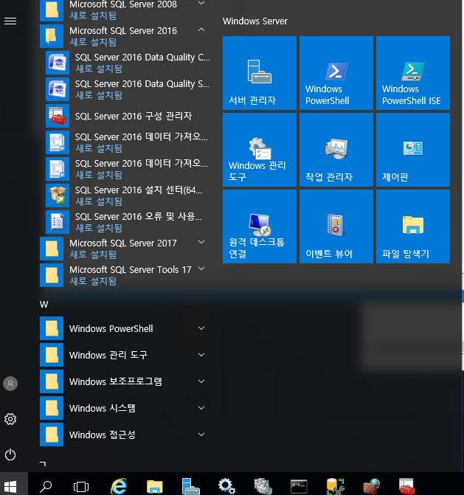Click the Windows Server tile group title
Image resolution: width=464 pixels, height=495 pixels.
(x=255, y=21)
